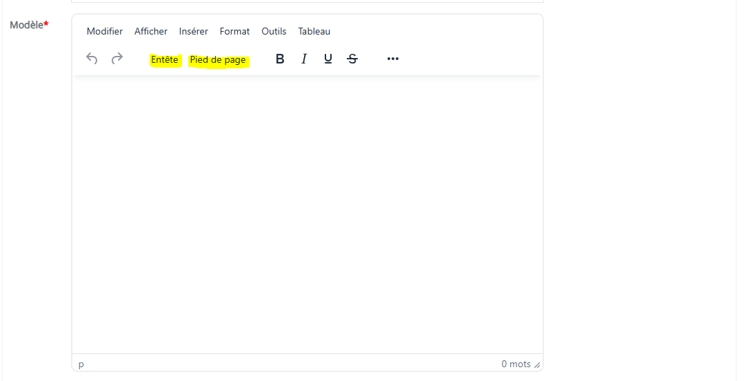Toggle italic formatting

(304, 59)
